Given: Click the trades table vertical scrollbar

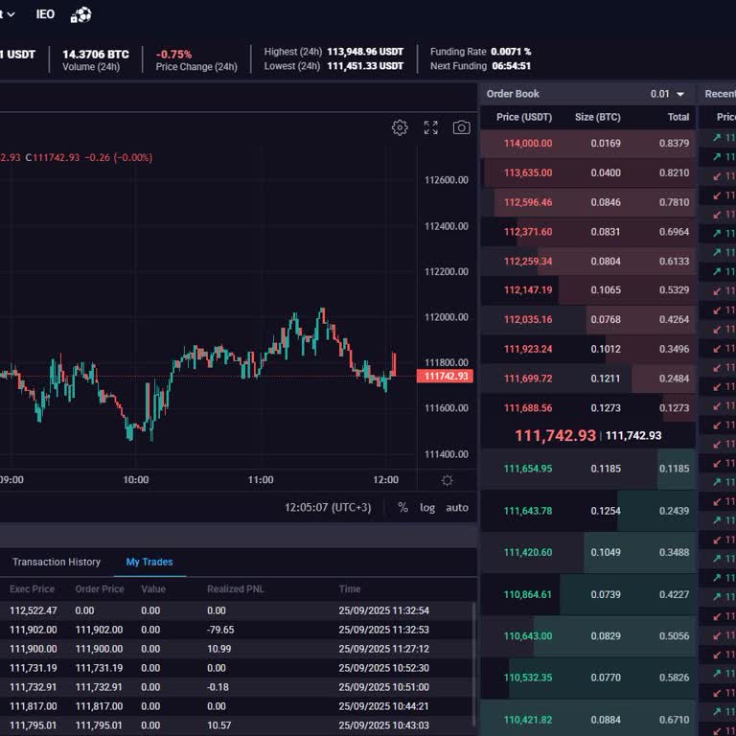Looking at the screenshot, I should [x=474, y=664].
